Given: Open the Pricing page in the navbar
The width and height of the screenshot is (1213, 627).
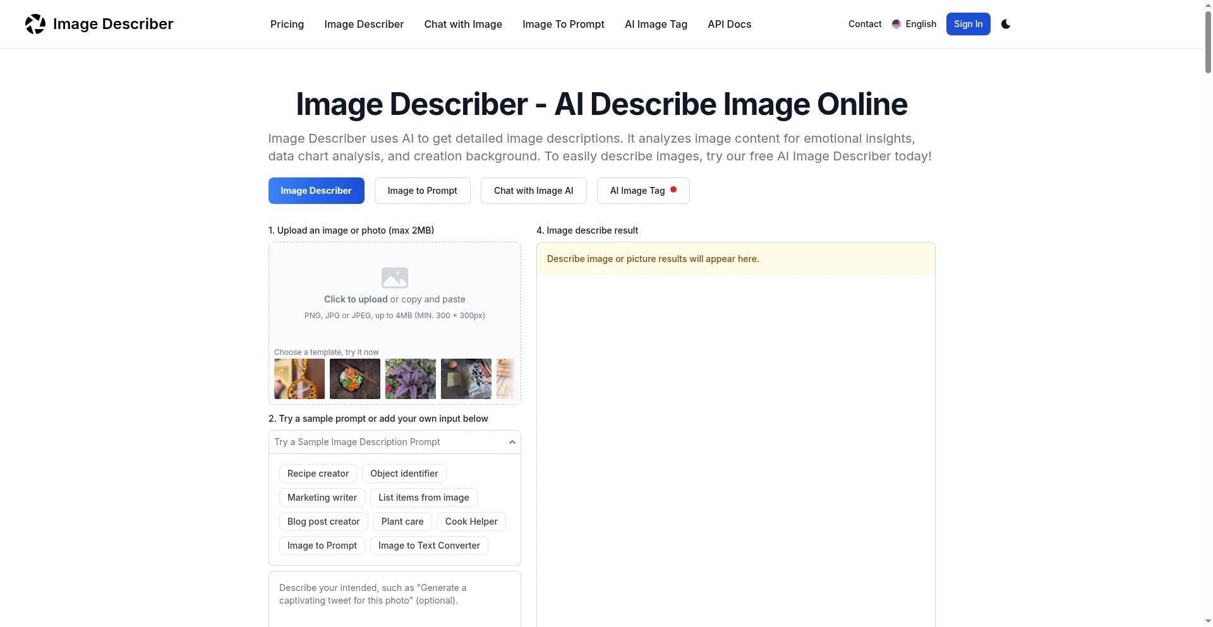Looking at the screenshot, I should tap(287, 24).
